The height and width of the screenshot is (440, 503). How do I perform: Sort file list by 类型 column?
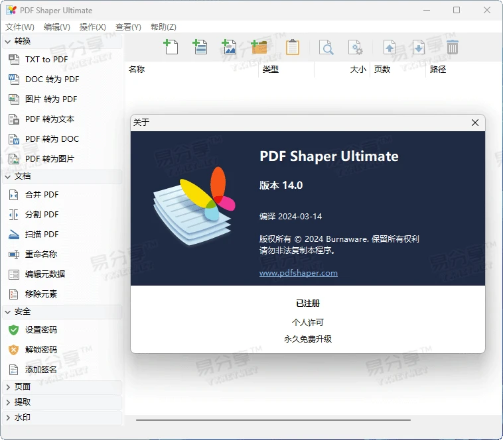286,70
